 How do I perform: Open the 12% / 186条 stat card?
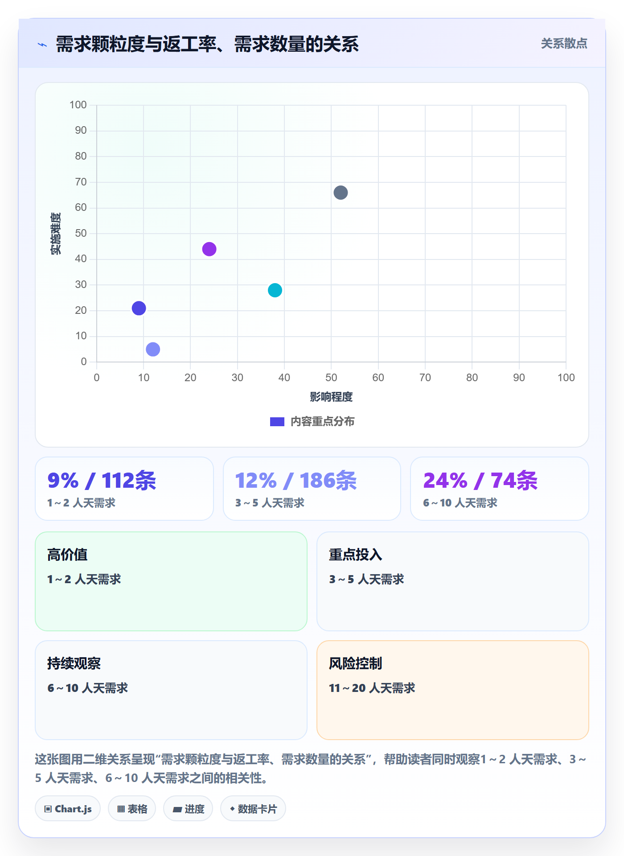312,489
